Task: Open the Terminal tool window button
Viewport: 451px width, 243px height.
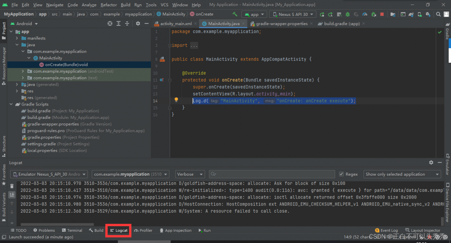Action: point(72,230)
